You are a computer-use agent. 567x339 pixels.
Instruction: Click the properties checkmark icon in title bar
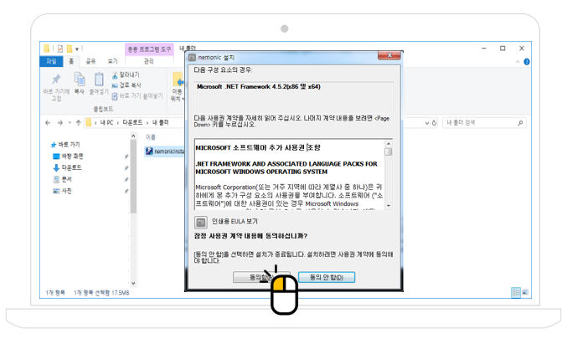coord(60,49)
